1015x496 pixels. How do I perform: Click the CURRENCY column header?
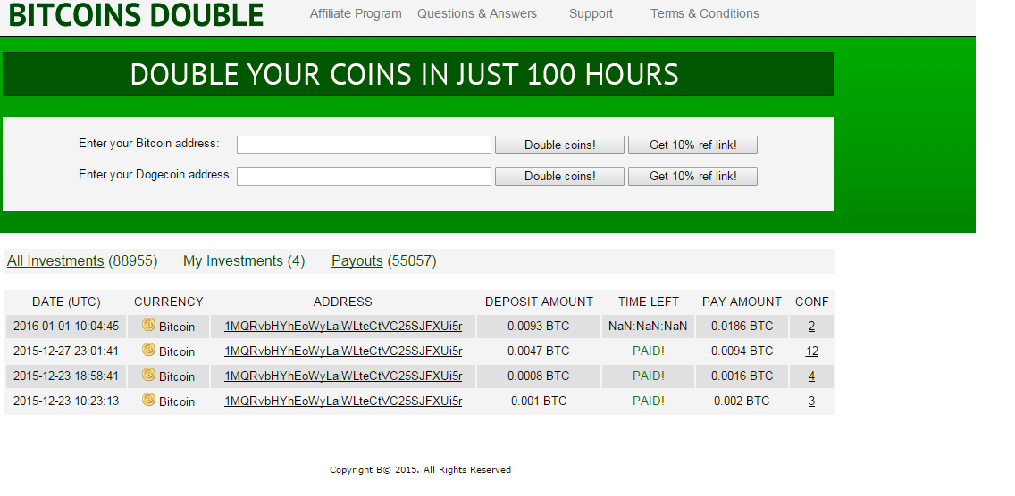pyautogui.click(x=168, y=302)
